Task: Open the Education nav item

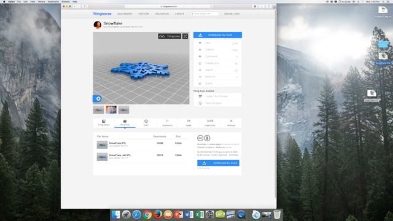Action: 162,14
